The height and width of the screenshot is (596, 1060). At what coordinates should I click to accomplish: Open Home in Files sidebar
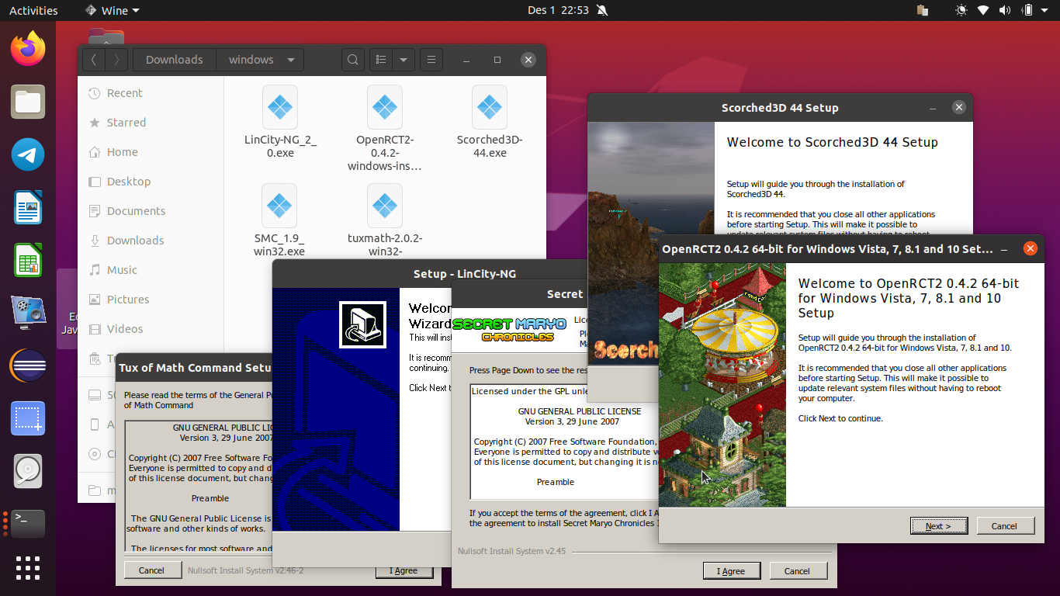coord(151,152)
